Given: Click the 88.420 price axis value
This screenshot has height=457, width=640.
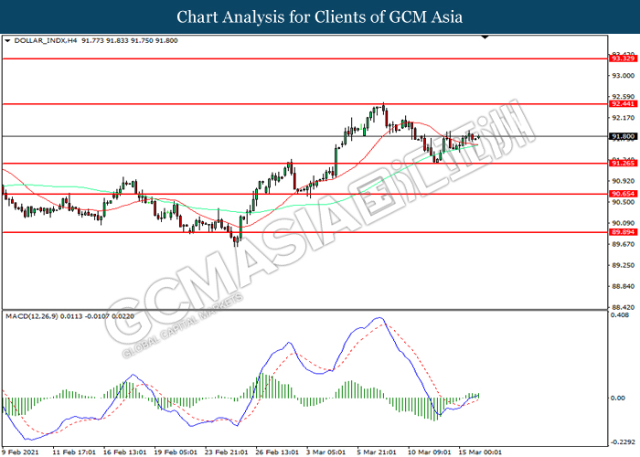Looking at the screenshot, I should point(624,307).
